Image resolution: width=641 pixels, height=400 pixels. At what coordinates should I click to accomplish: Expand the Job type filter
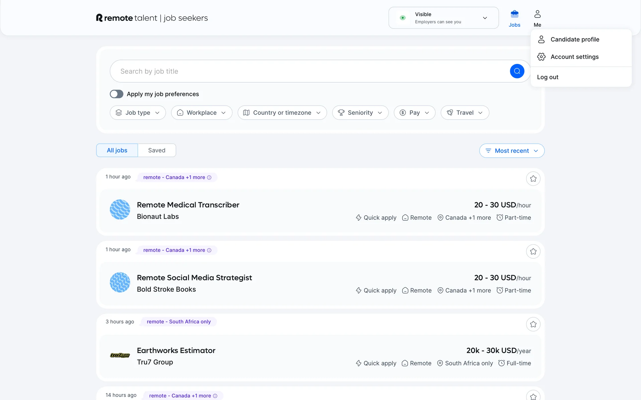[138, 113]
